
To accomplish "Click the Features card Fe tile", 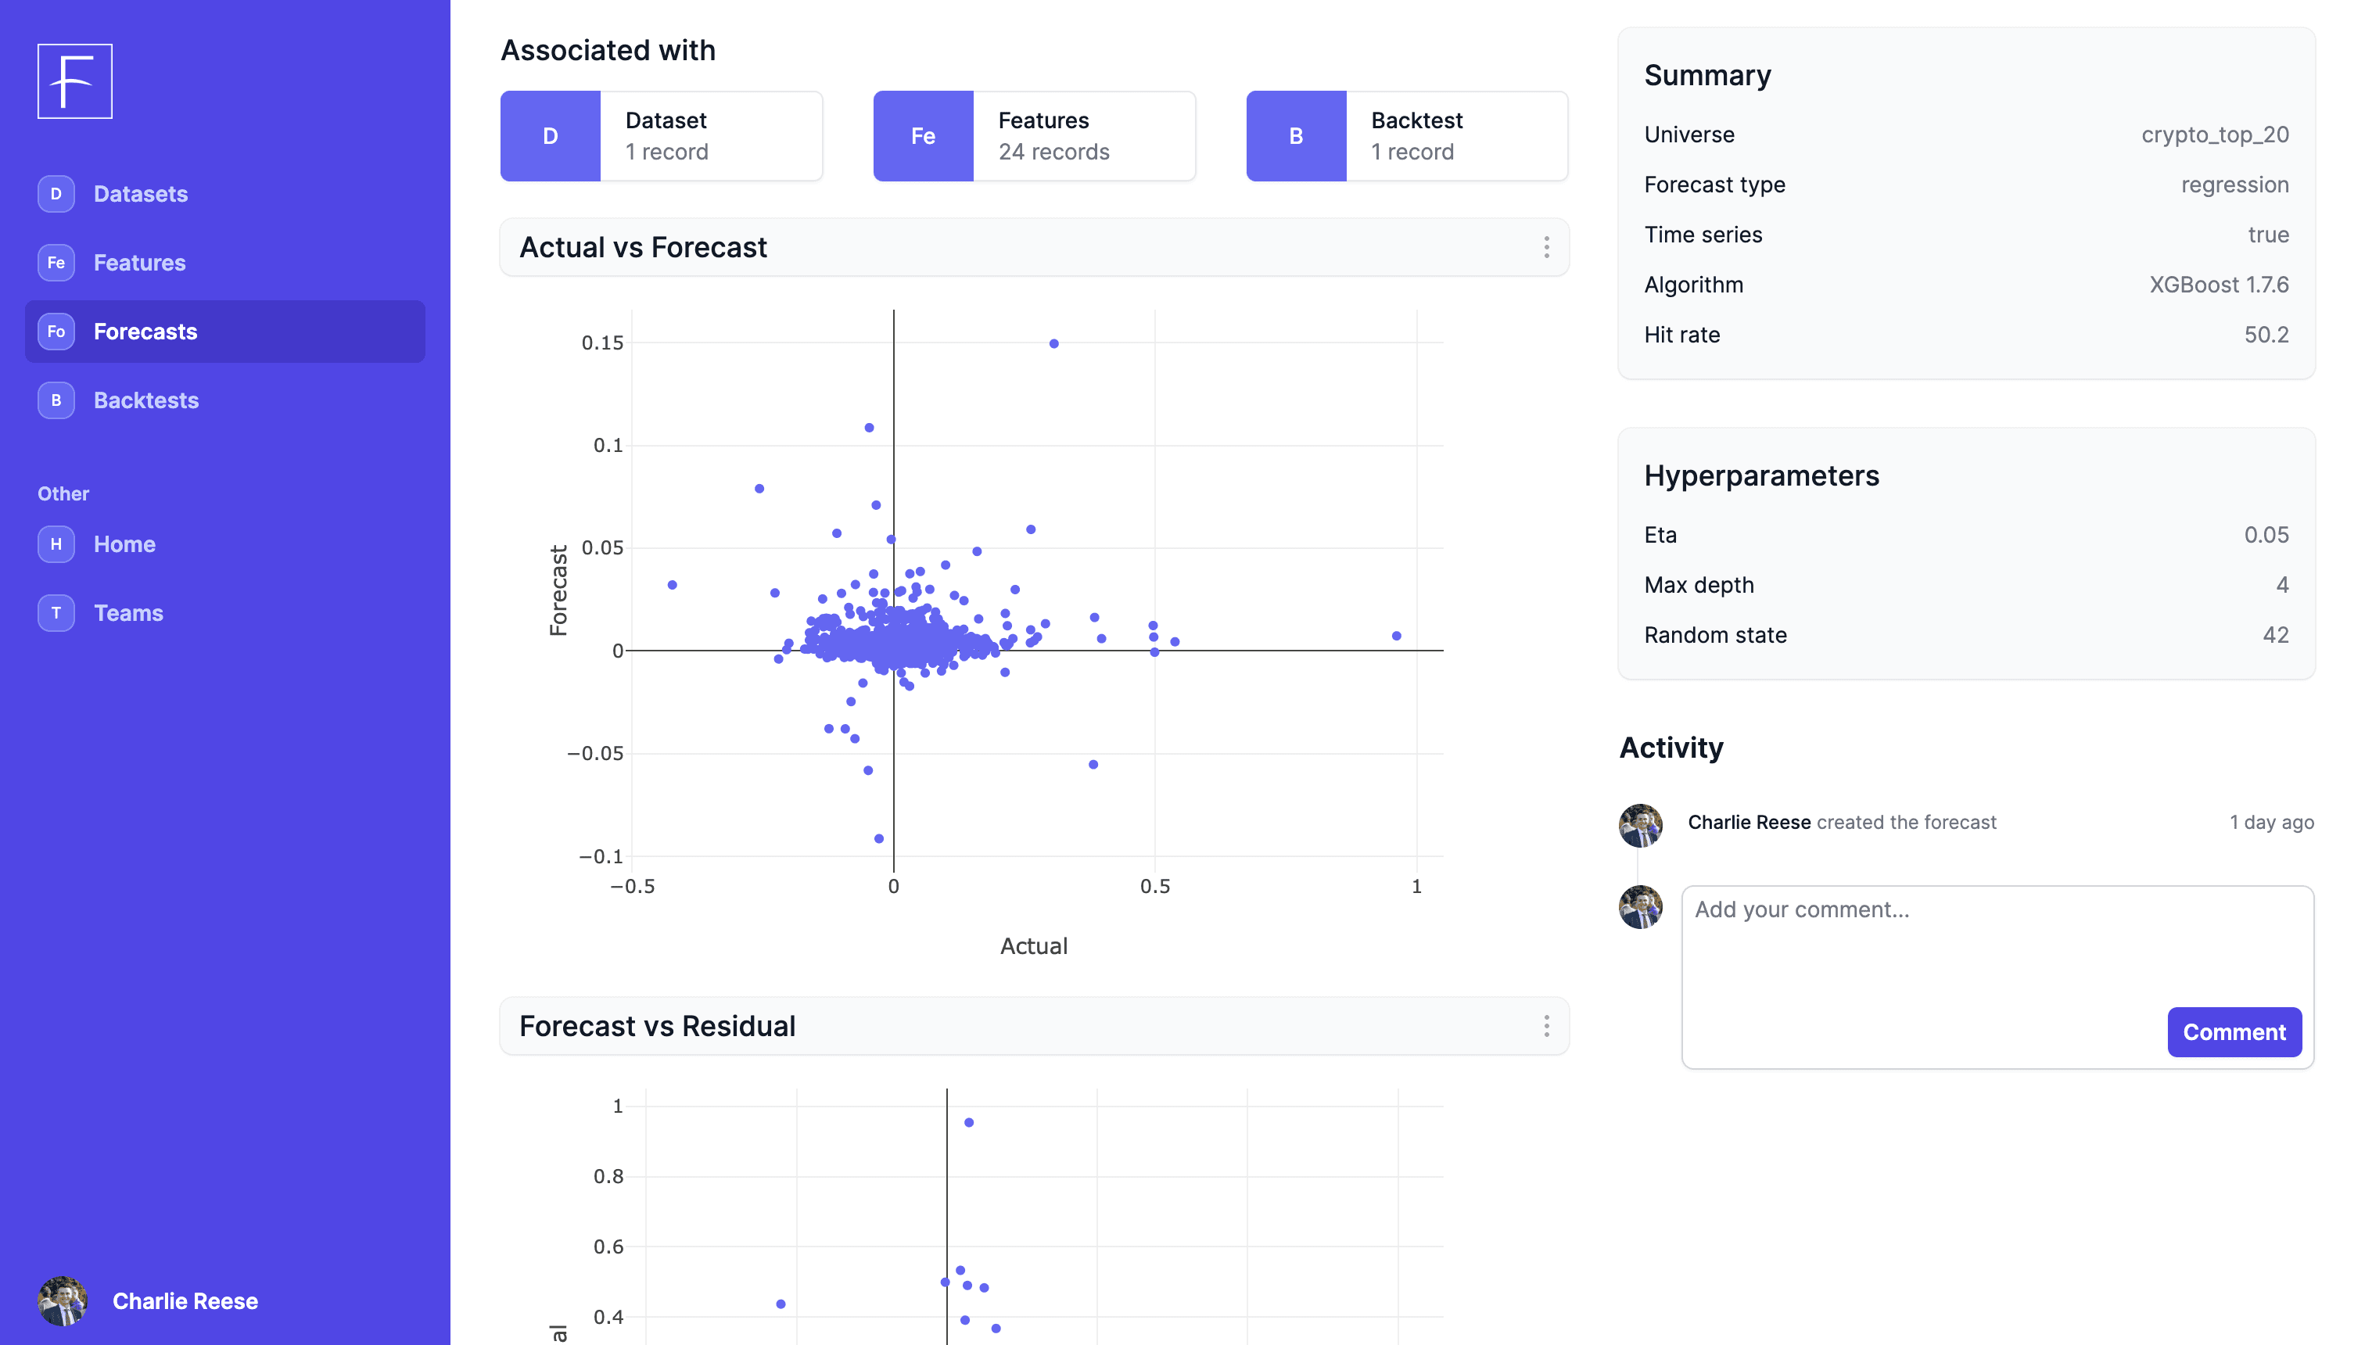I will 924,136.
